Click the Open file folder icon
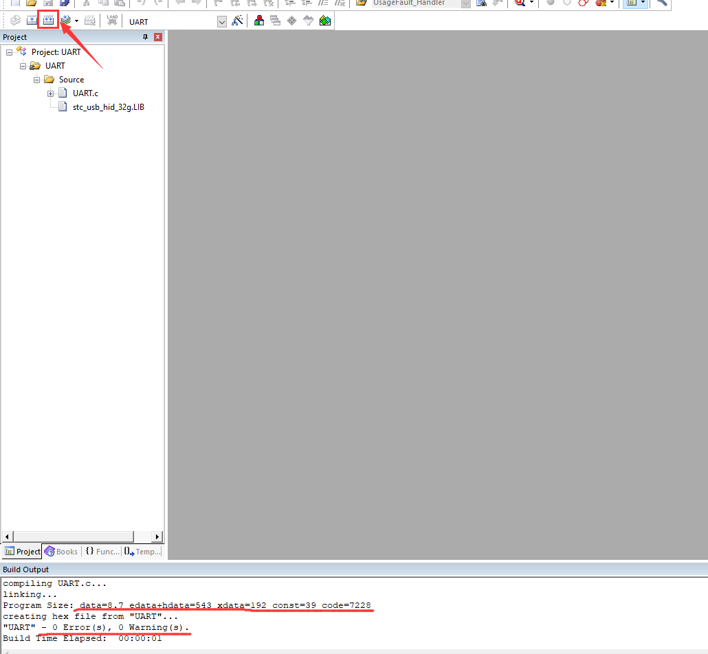This screenshot has width=708, height=654. click(x=31, y=3)
